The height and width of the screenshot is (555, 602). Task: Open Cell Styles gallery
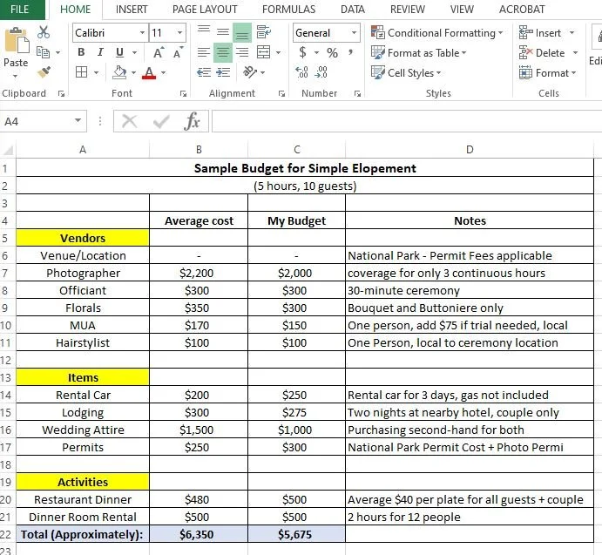tap(406, 72)
